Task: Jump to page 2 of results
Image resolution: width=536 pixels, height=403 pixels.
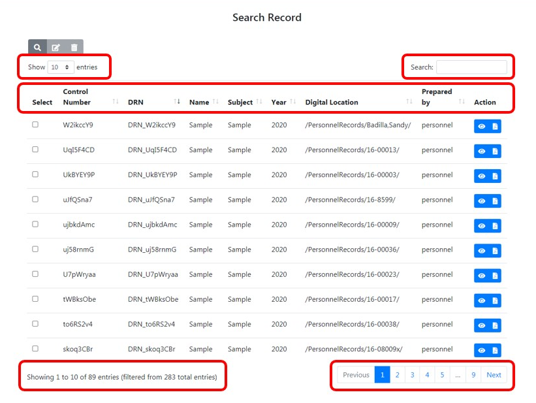Action: [x=397, y=375]
